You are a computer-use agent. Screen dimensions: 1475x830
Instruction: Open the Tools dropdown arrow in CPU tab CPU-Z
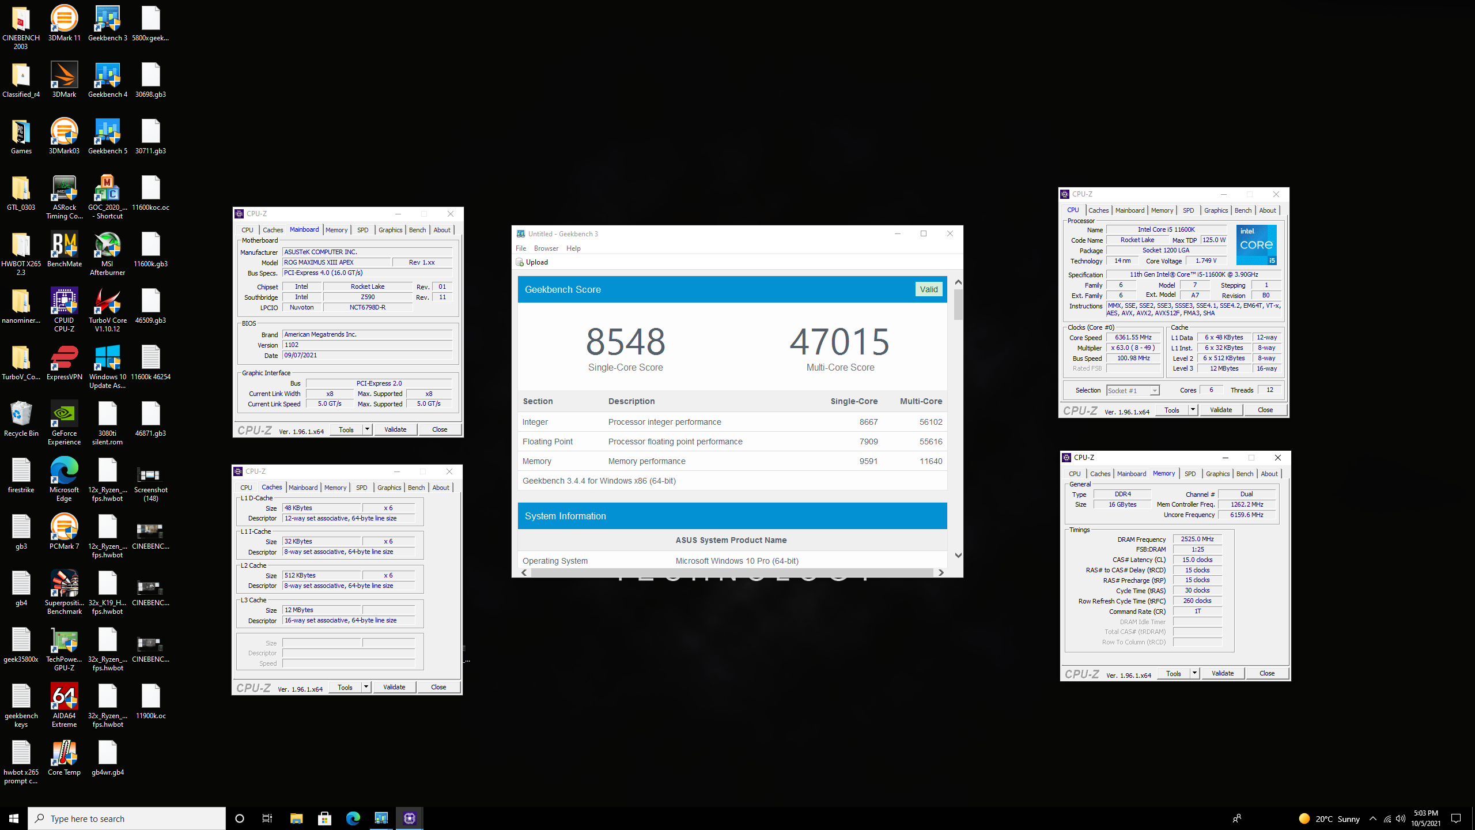(1193, 410)
